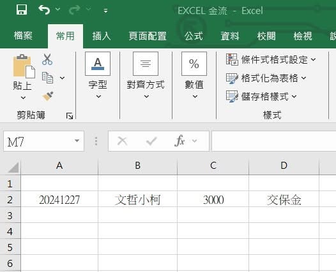Undo the last action
Screen dimensions: 336x272
(x=44, y=10)
